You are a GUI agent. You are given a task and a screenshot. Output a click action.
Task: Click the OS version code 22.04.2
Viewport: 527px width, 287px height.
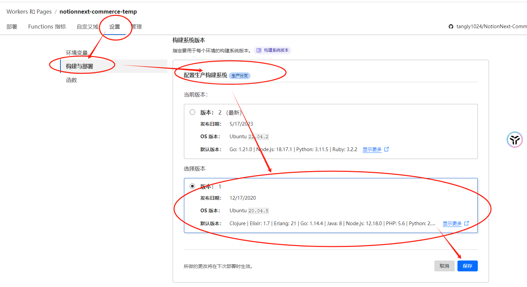tap(259, 137)
